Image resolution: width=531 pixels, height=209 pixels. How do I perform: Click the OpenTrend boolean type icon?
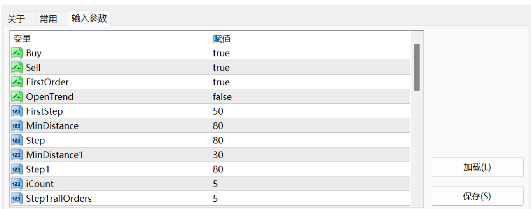tap(17, 97)
